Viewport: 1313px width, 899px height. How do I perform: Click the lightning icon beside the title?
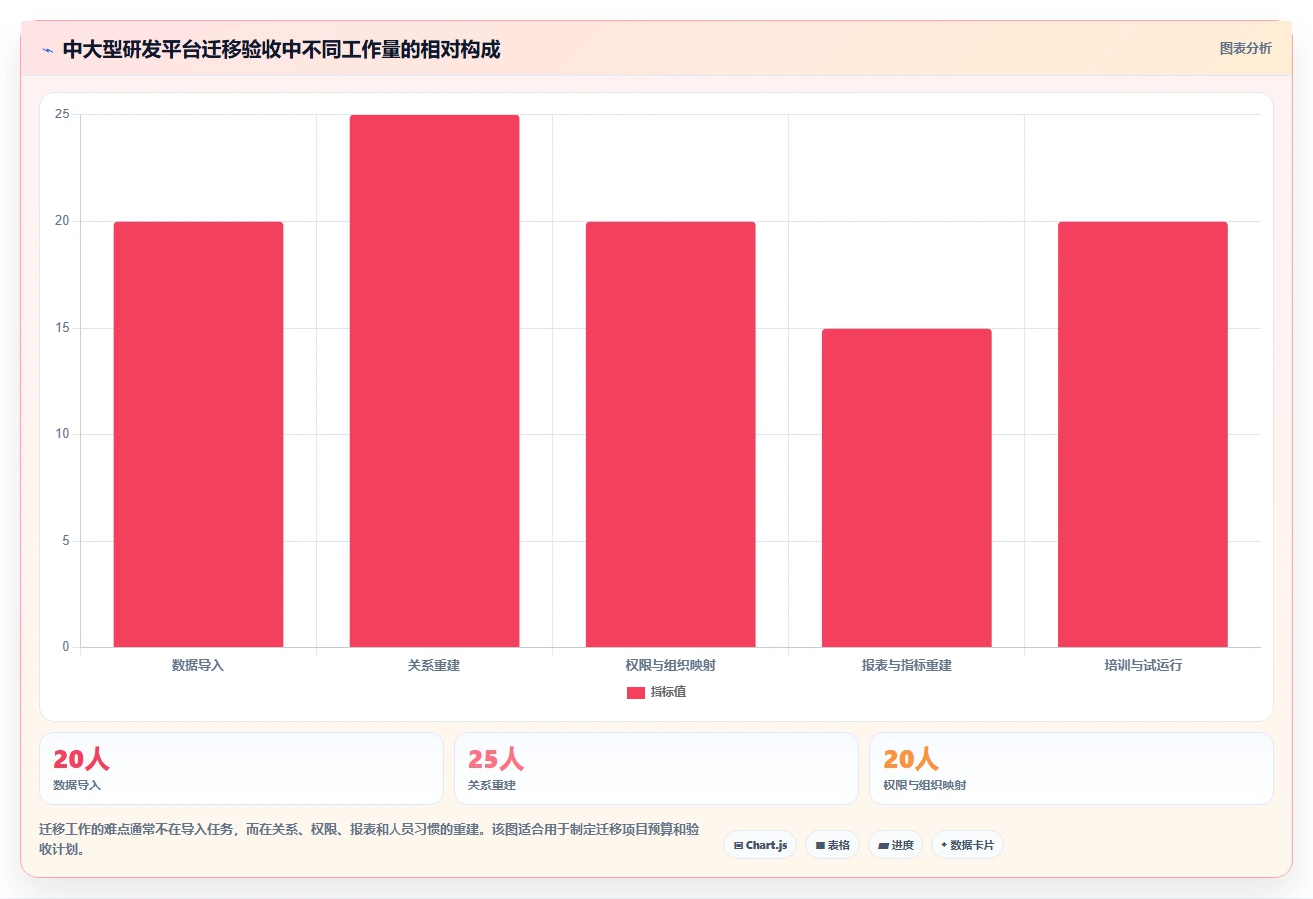(47, 50)
